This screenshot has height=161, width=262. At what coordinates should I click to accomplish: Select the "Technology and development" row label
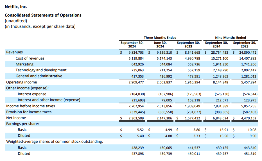pos(41,70)
